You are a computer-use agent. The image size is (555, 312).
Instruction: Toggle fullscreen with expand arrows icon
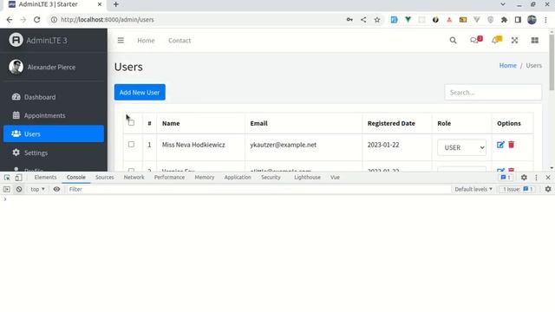click(x=514, y=41)
